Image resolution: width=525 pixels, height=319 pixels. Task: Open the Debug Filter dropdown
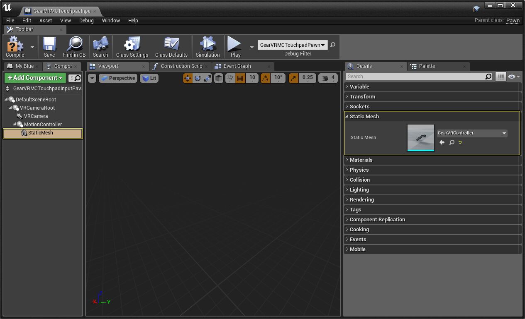(292, 45)
